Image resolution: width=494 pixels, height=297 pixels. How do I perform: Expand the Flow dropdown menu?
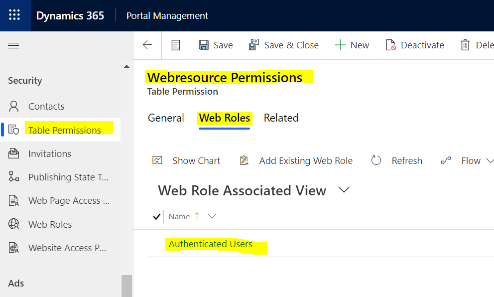489,161
